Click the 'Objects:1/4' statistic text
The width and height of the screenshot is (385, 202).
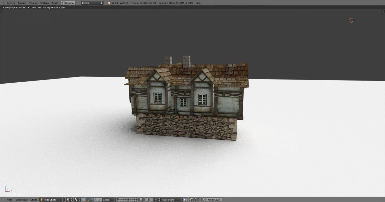[150, 3]
